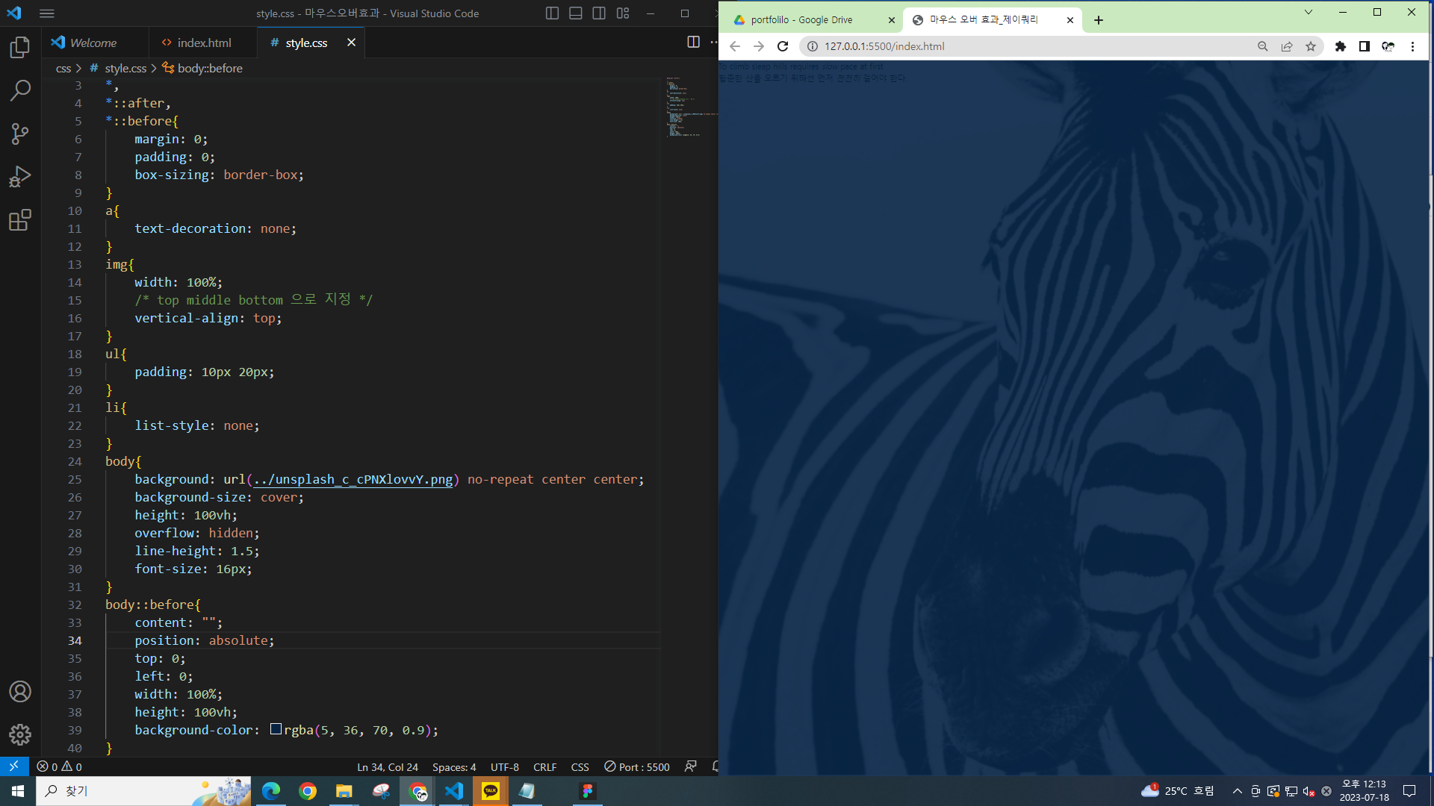The height and width of the screenshot is (806, 1434).
Task: Reload the page in Chrome
Action: pyautogui.click(x=783, y=46)
